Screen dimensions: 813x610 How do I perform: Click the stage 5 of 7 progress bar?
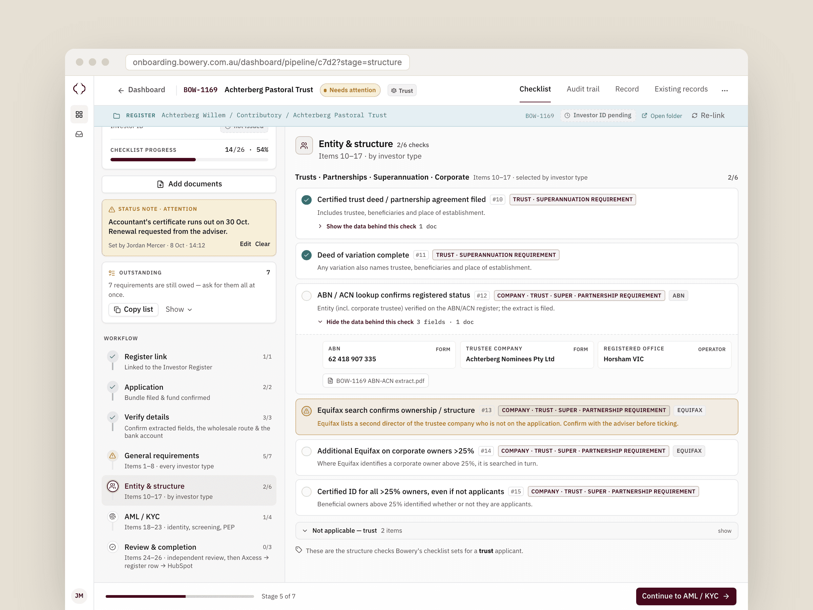[179, 596]
